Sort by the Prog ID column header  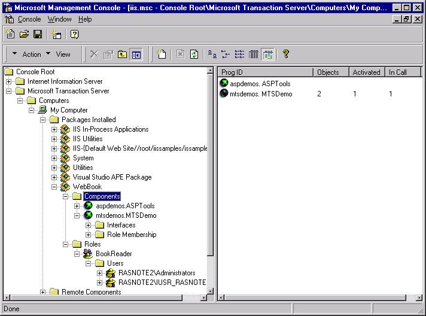coord(266,72)
